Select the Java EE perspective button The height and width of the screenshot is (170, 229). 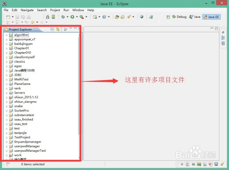coord(212,17)
